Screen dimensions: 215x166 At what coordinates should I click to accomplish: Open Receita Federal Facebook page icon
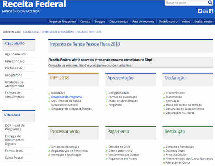pyautogui.click(x=211, y=11)
